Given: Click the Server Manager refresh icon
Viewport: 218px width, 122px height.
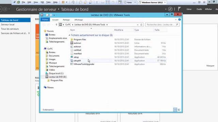Looking at the screenshot, I should coord(170,9).
